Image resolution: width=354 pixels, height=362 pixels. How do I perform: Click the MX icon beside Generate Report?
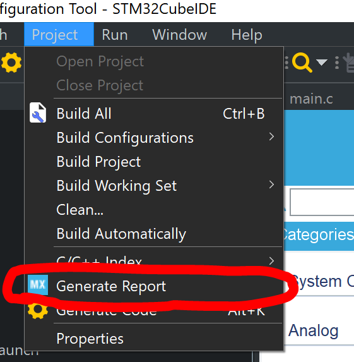click(38, 285)
